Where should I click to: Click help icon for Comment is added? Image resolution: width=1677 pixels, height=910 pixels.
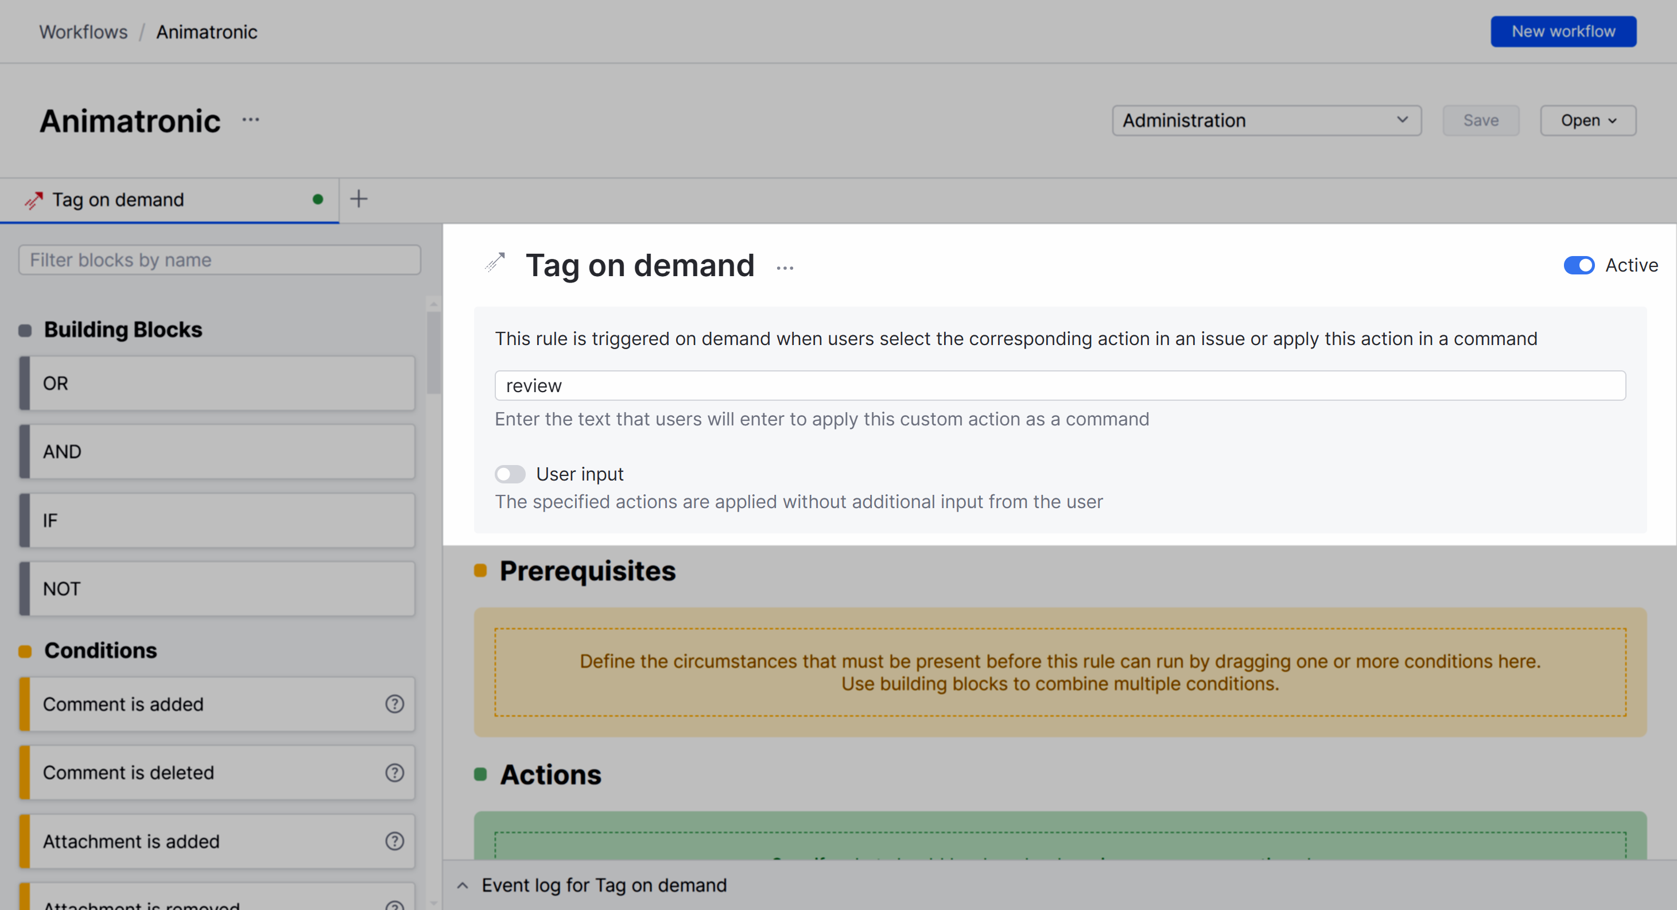[x=394, y=704]
